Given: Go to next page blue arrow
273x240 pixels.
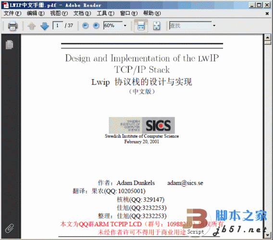Looking at the screenshot, I should tap(45, 26).
